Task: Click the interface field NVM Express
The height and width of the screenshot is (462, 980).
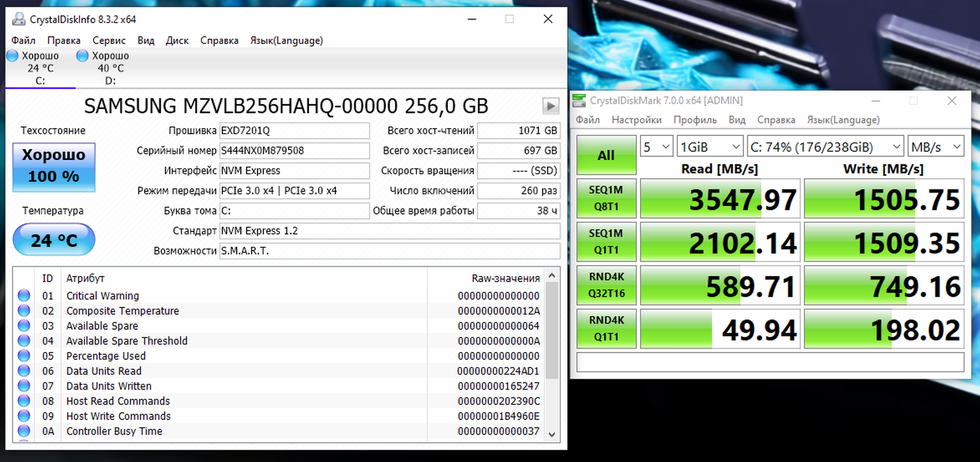Action: pyautogui.click(x=295, y=170)
